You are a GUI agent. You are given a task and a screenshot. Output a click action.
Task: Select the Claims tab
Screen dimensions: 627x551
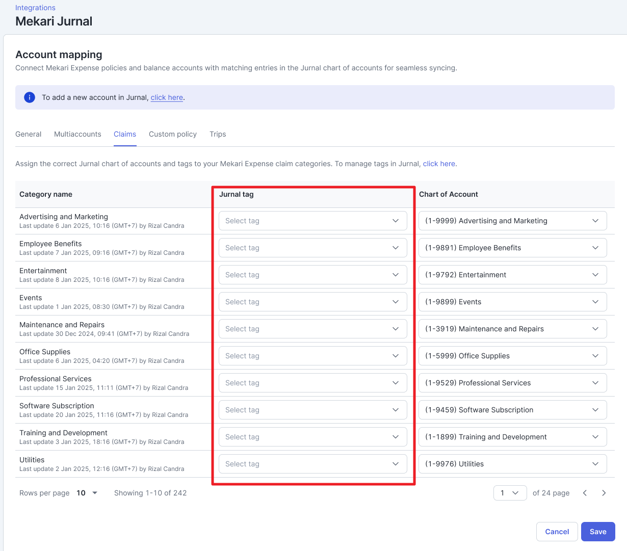coord(125,134)
